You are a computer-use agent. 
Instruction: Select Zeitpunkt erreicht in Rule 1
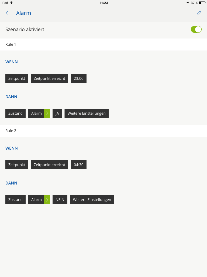coord(49,78)
